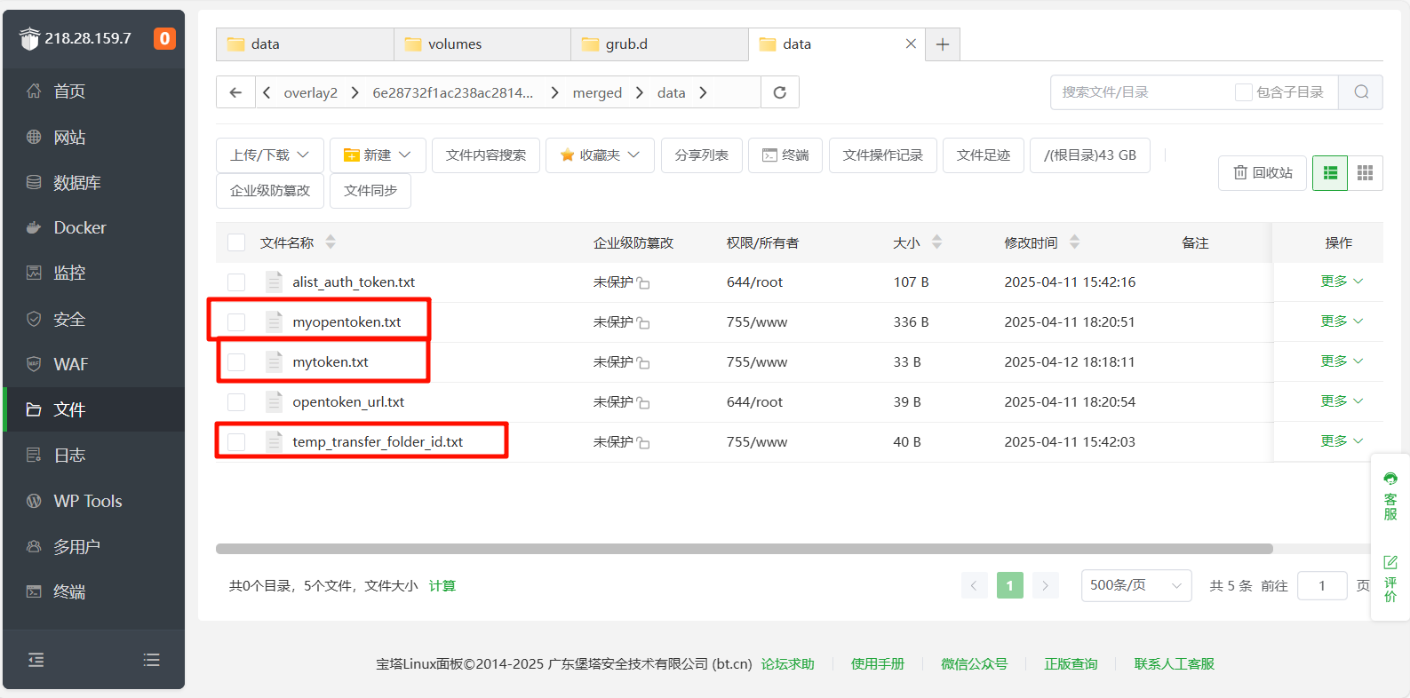The image size is (1410, 698).
Task: Add a new tab with plus icon
Action: pos(943,44)
